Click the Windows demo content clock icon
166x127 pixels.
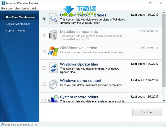(53, 84)
